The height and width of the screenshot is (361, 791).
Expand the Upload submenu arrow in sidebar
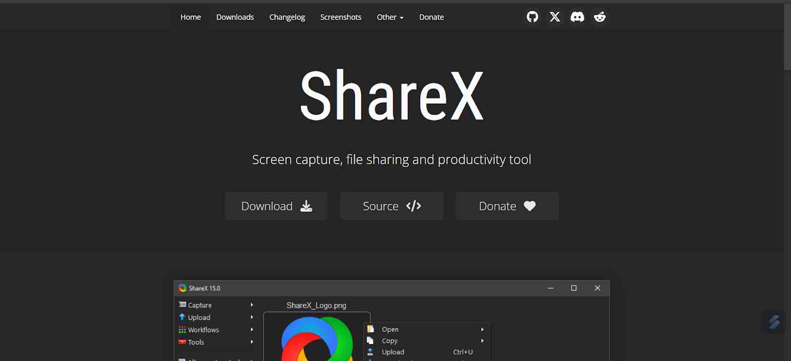coord(252,317)
